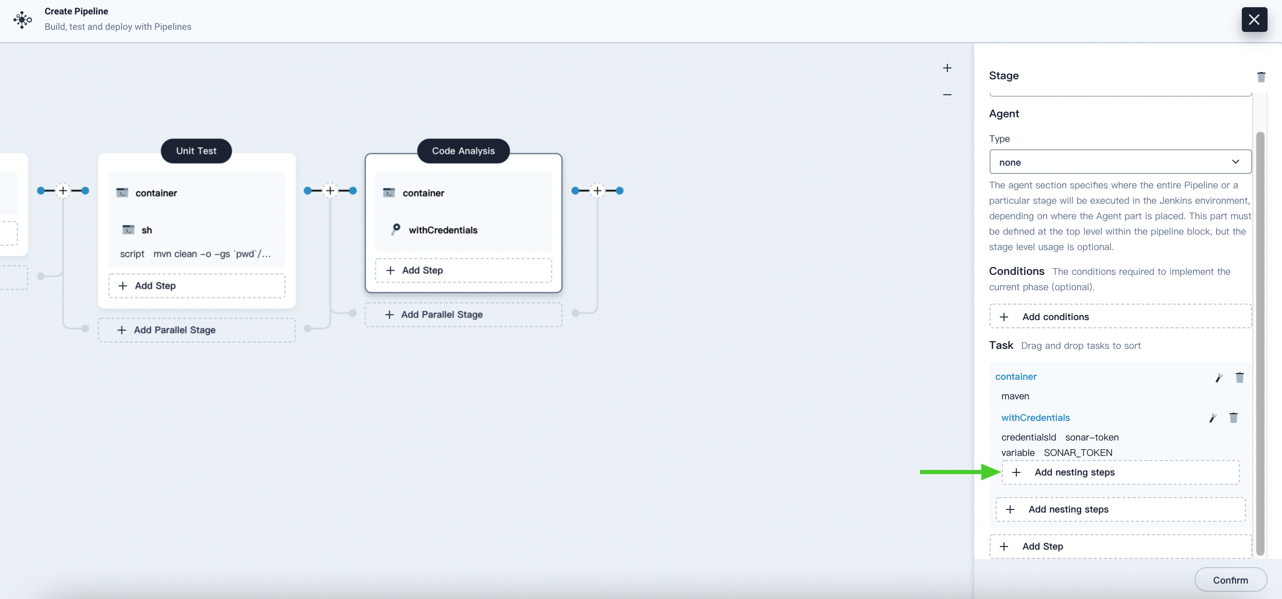Image resolution: width=1282 pixels, height=599 pixels.
Task: Click the withCredentials step icon in canvas
Action: 396,229
